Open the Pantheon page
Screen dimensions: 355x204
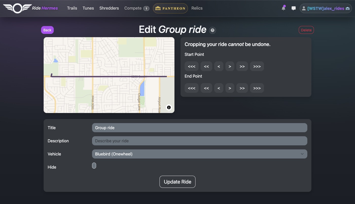coord(170,8)
